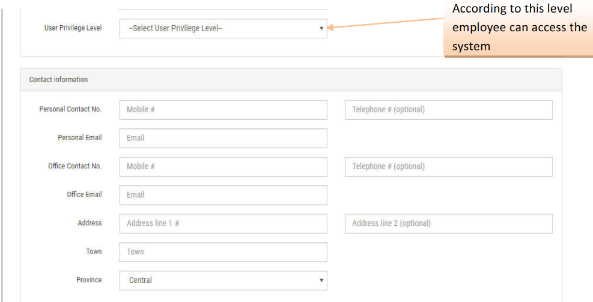Click the Personal Contact Mobile # field
Viewport: 593px width, 302px height.
tap(223, 110)
